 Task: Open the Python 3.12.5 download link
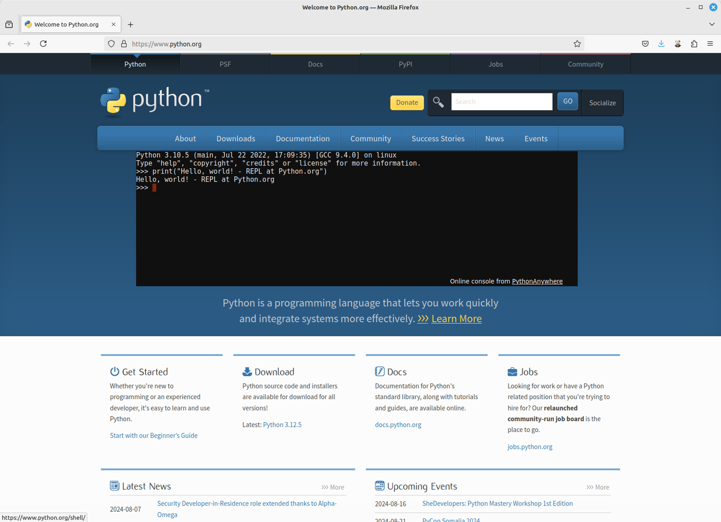[x=282, y=424]
